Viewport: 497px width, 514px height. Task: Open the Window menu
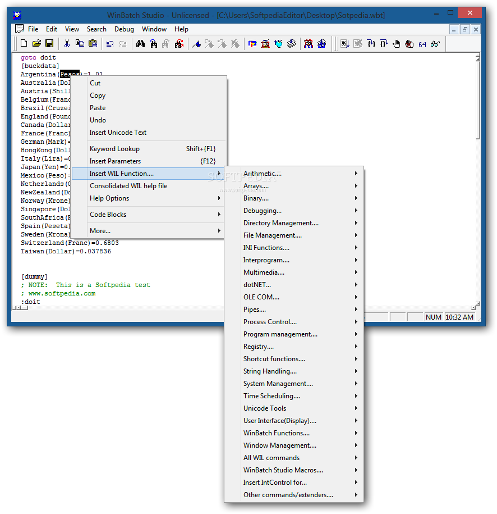154,29
